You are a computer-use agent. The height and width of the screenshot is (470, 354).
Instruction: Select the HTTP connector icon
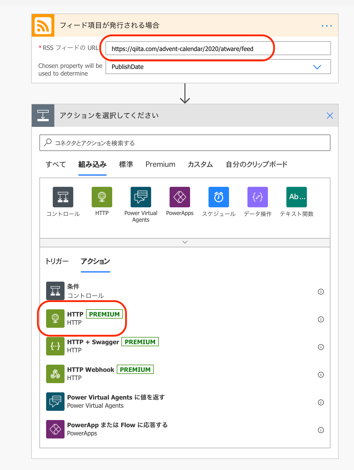[x=102, y=197]
